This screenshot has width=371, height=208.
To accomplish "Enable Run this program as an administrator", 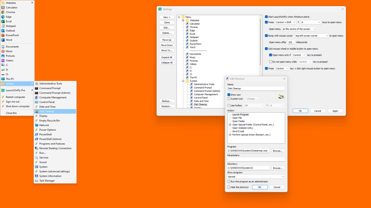I will coord(229,181).
